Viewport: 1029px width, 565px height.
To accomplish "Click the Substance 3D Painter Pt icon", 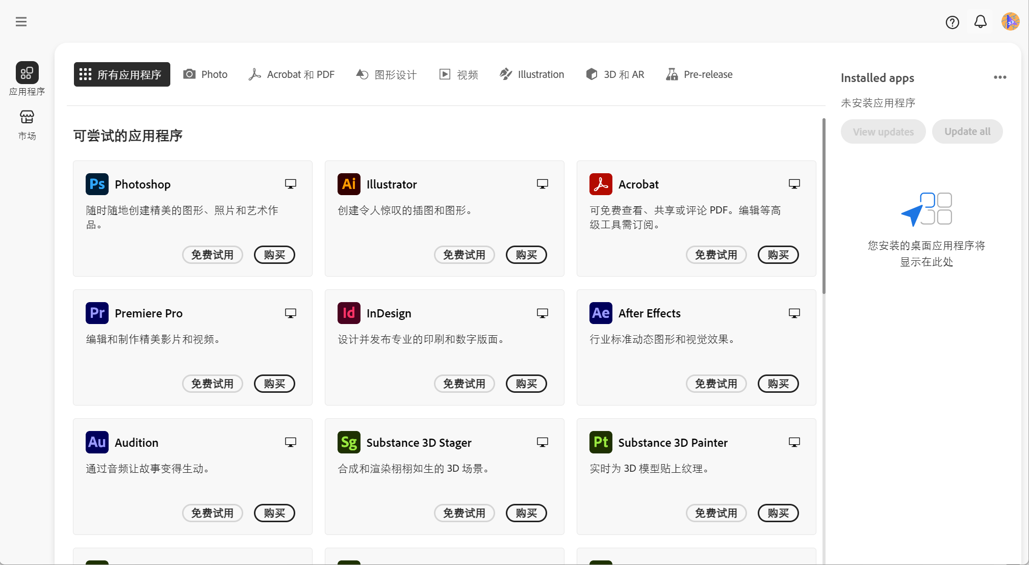I will [601, 443].
